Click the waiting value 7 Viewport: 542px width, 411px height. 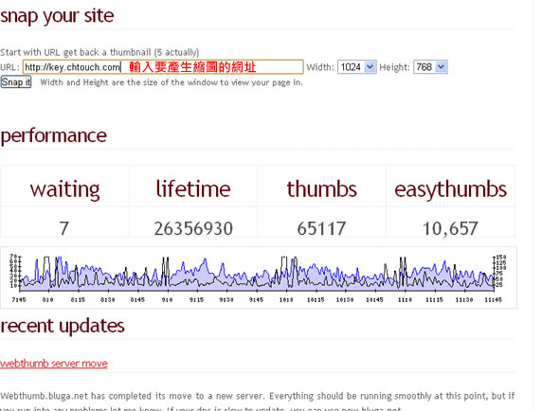coord(63,228)
